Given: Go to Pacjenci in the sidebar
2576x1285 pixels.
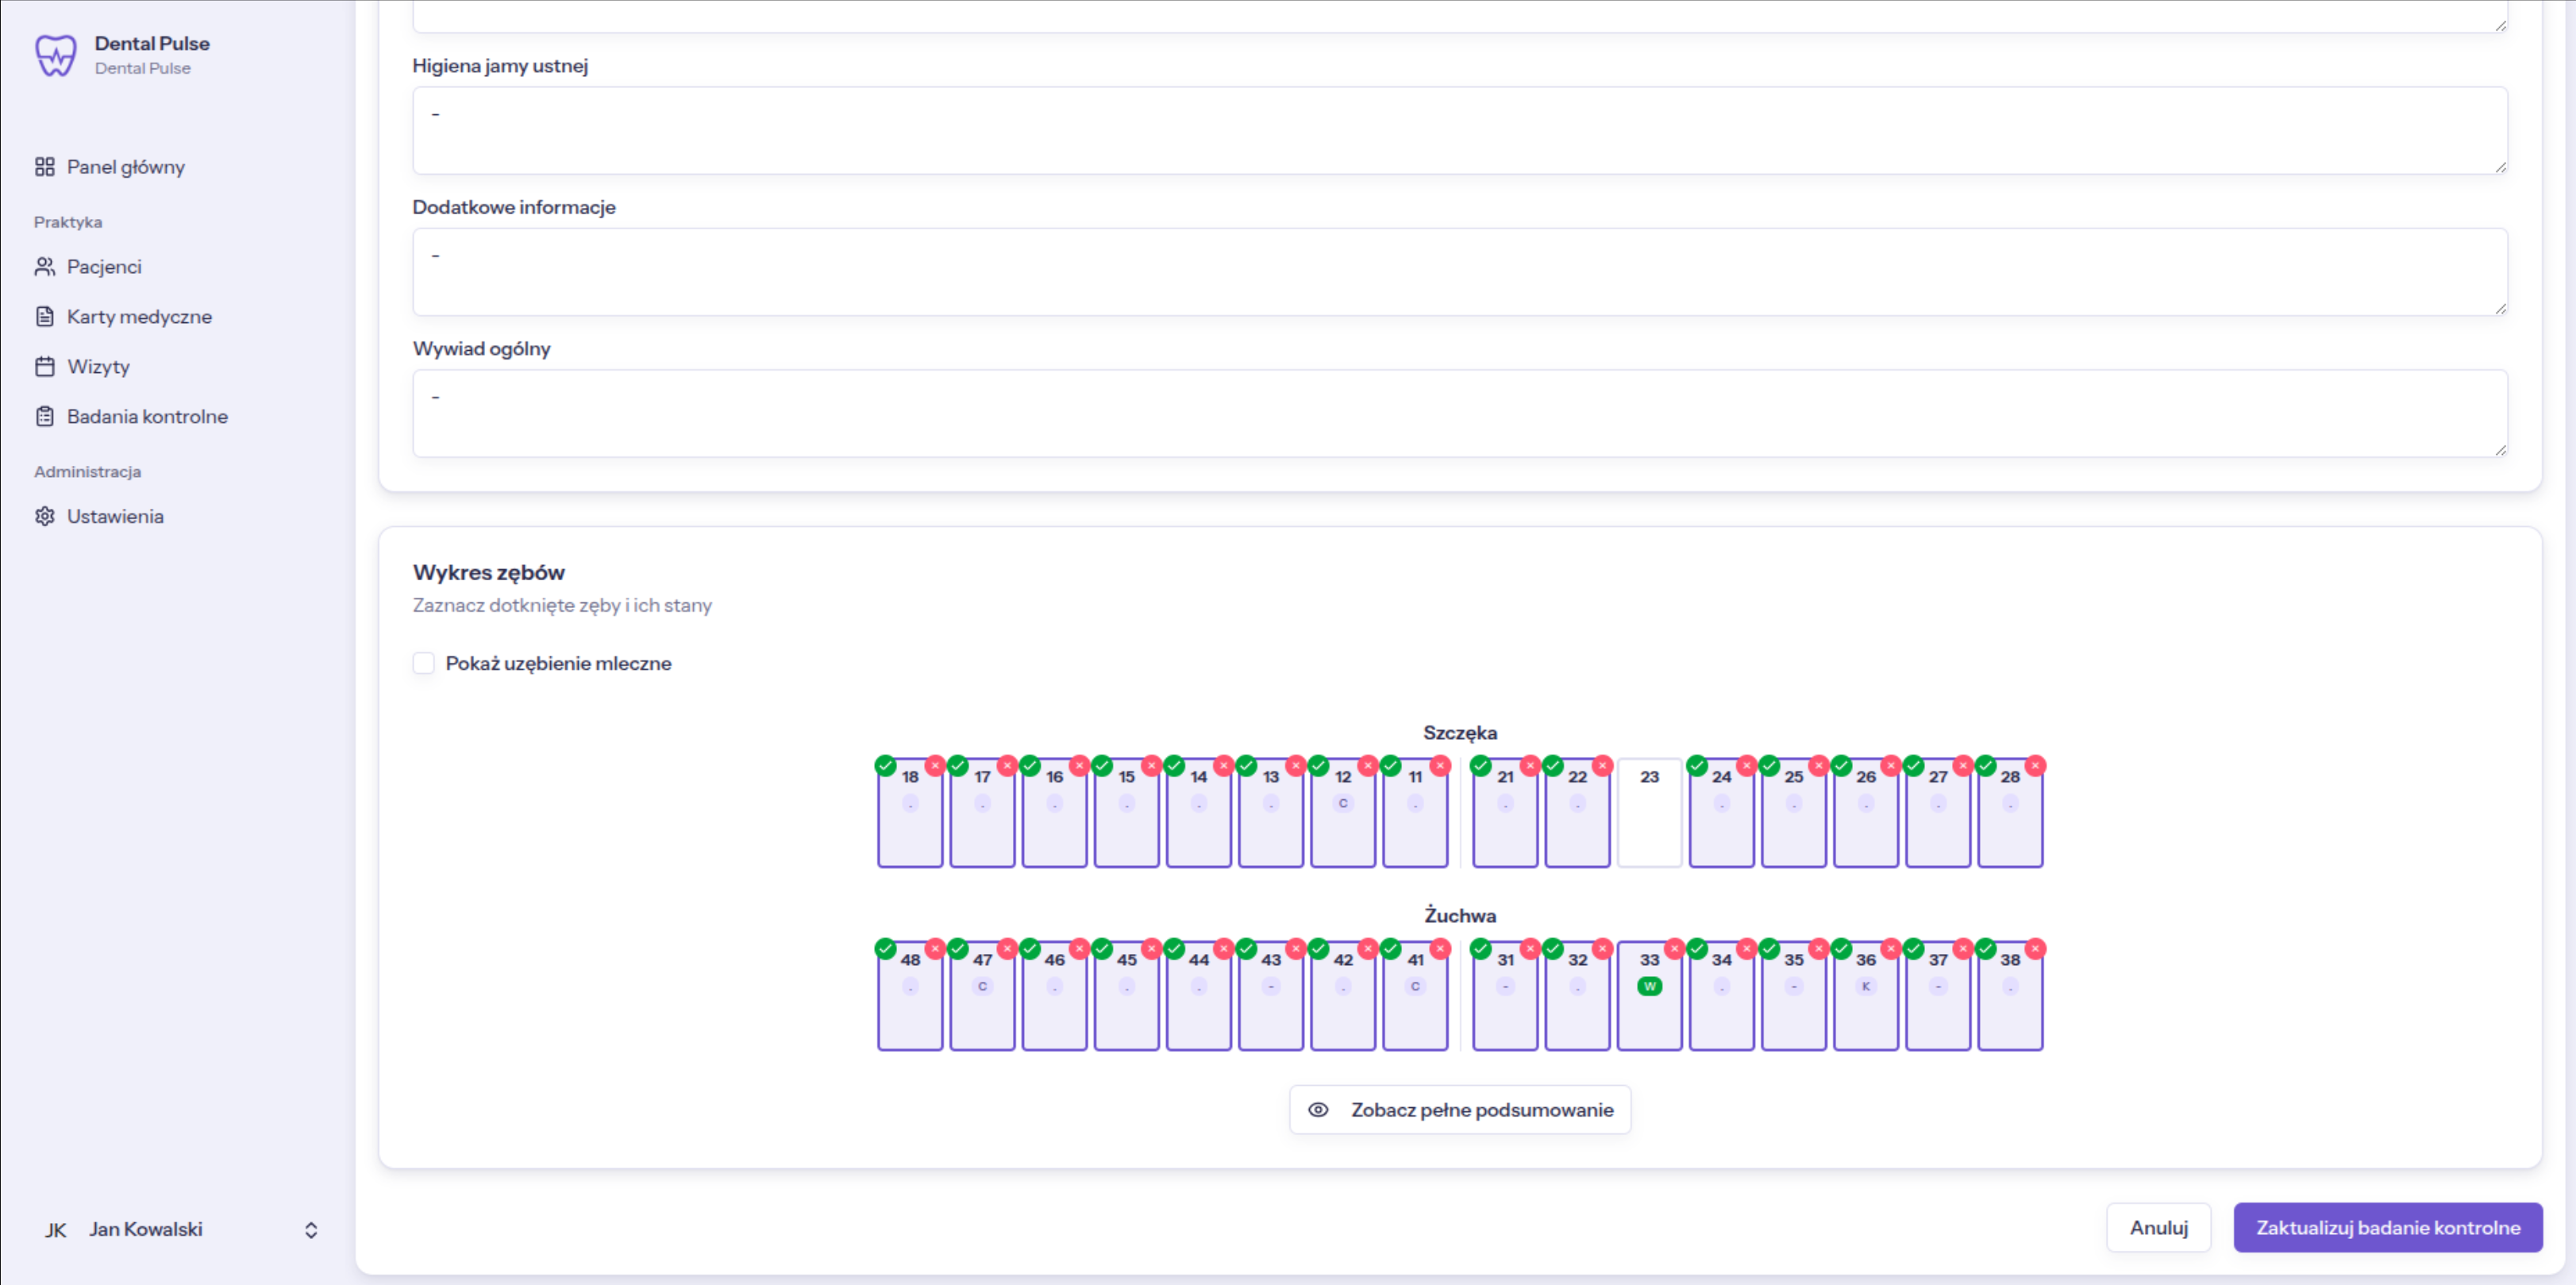Looking at the screenshot, I should coord(104,267).
